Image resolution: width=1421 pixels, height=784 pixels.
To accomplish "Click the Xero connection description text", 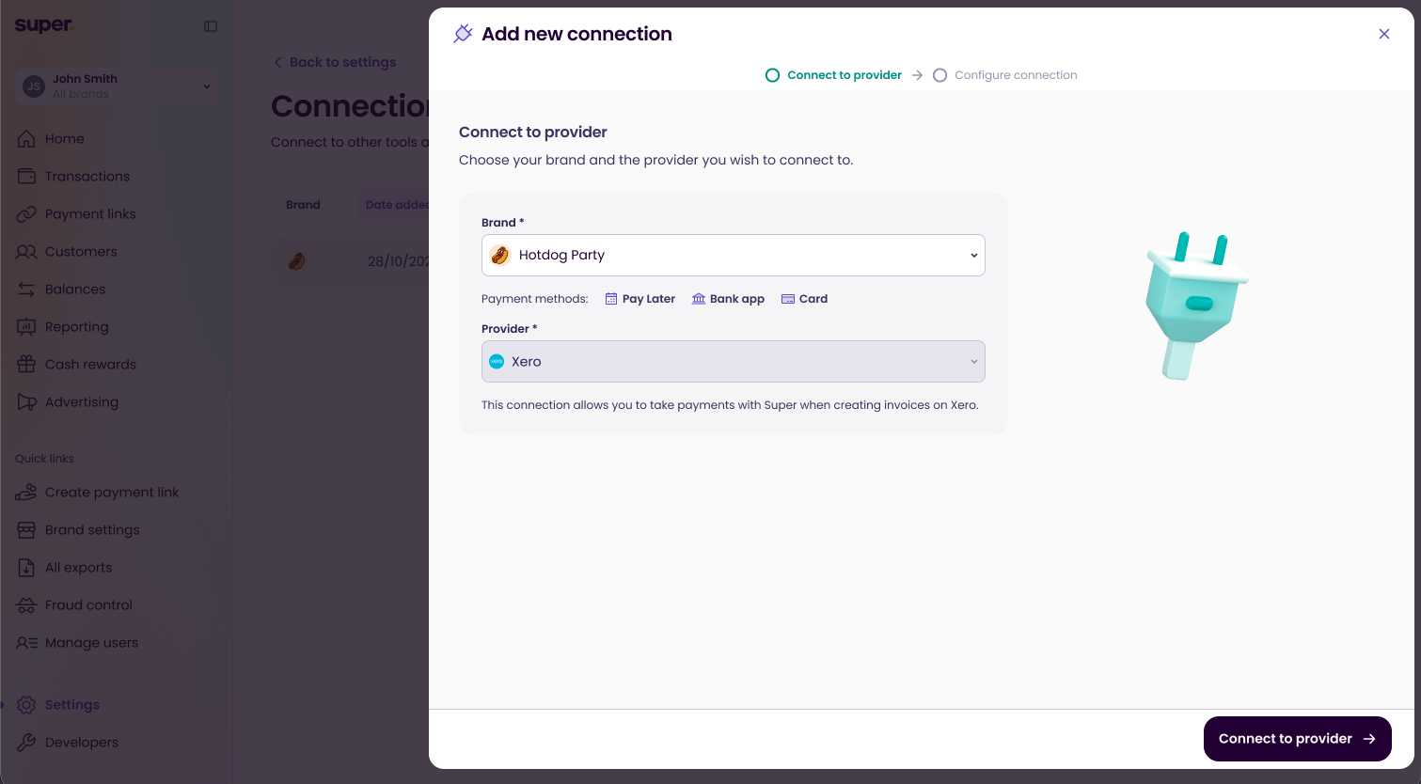I will pyautogui.click(x=730, y=405).
